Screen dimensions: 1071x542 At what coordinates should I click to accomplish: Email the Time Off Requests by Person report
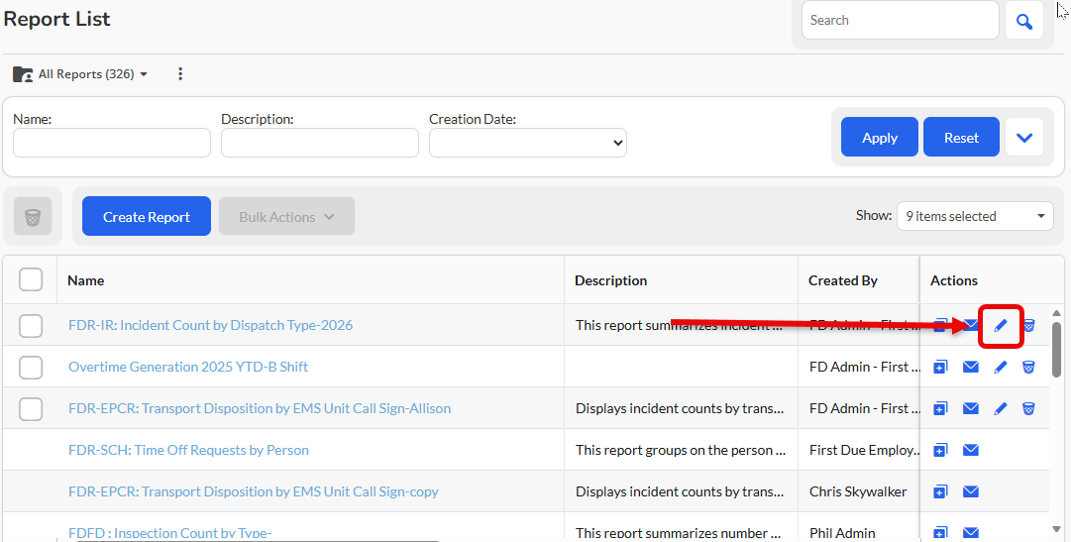[971, 450]
